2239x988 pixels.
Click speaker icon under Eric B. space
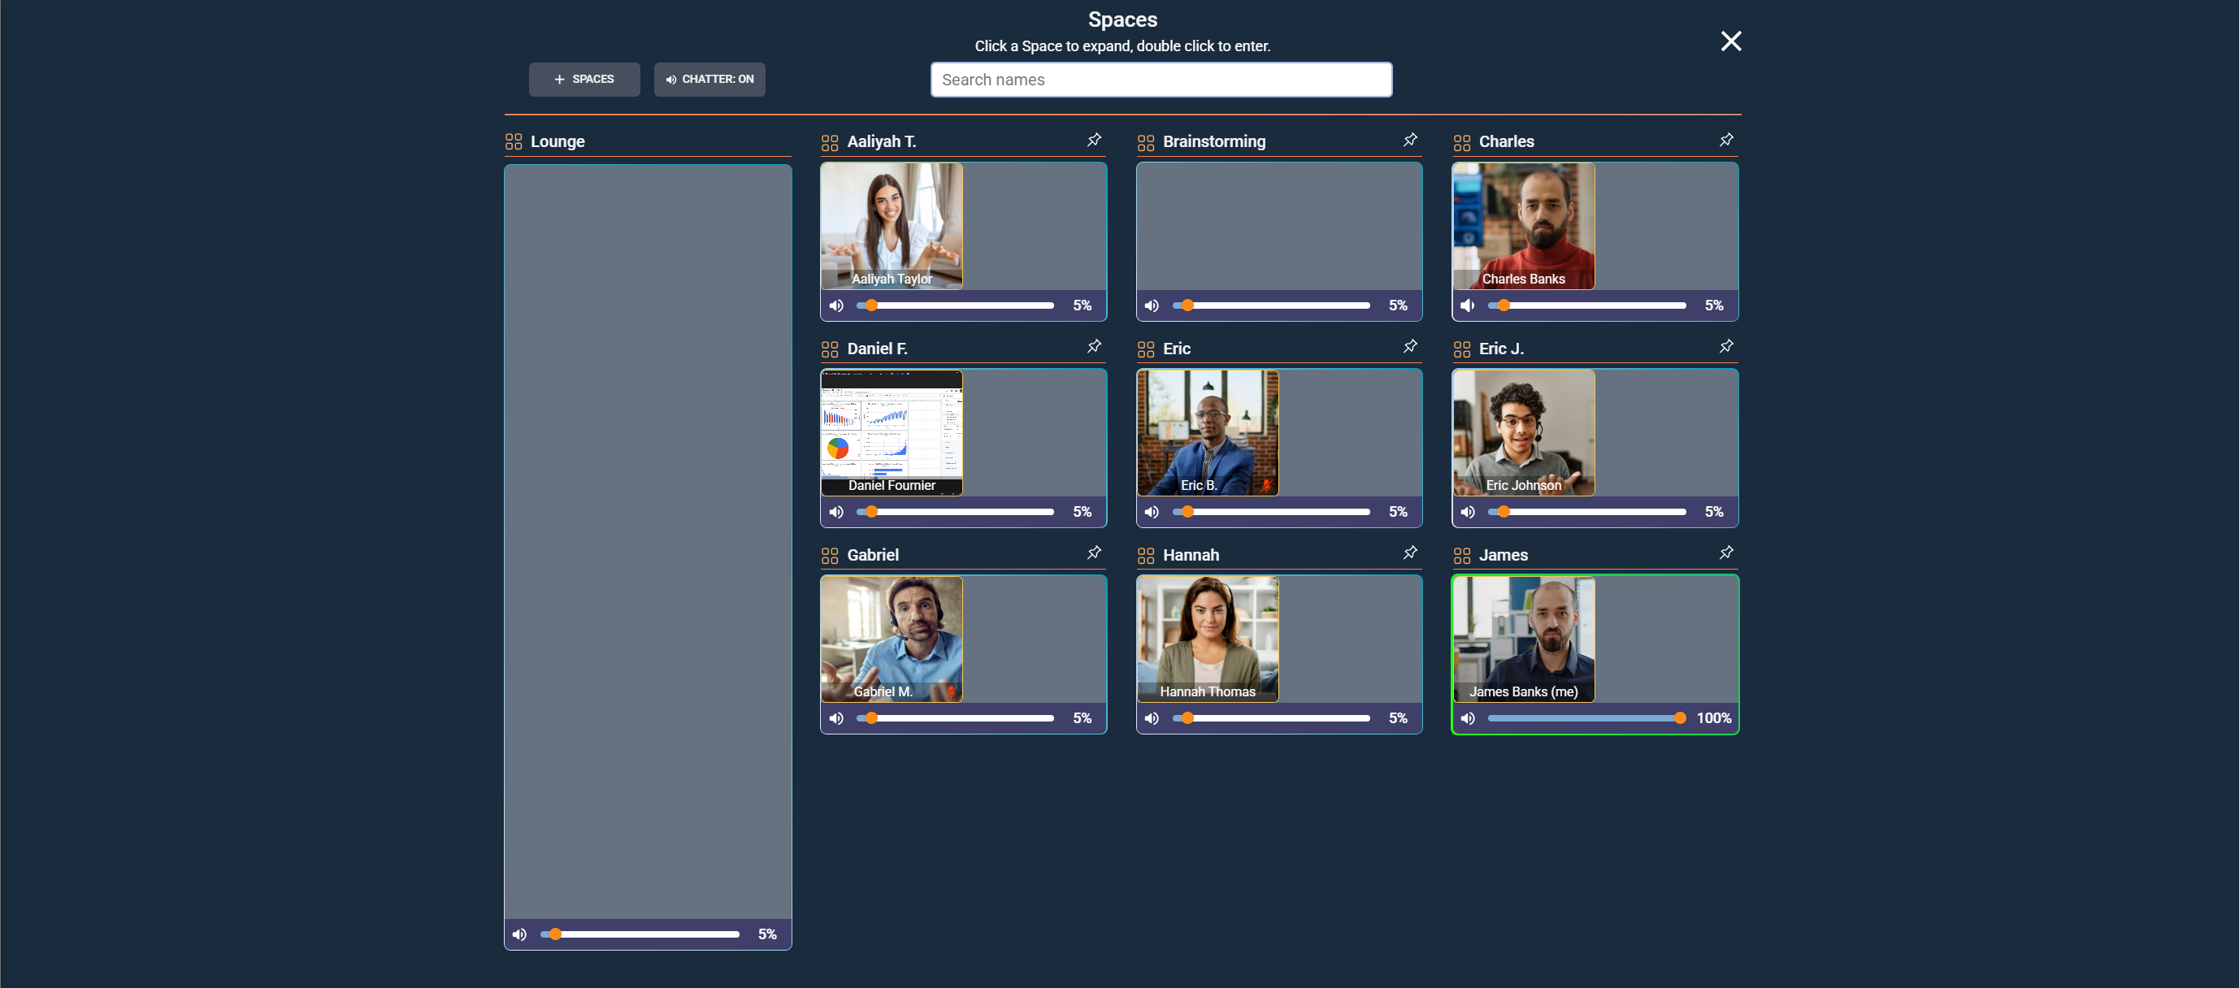[x=1152, y=512]
